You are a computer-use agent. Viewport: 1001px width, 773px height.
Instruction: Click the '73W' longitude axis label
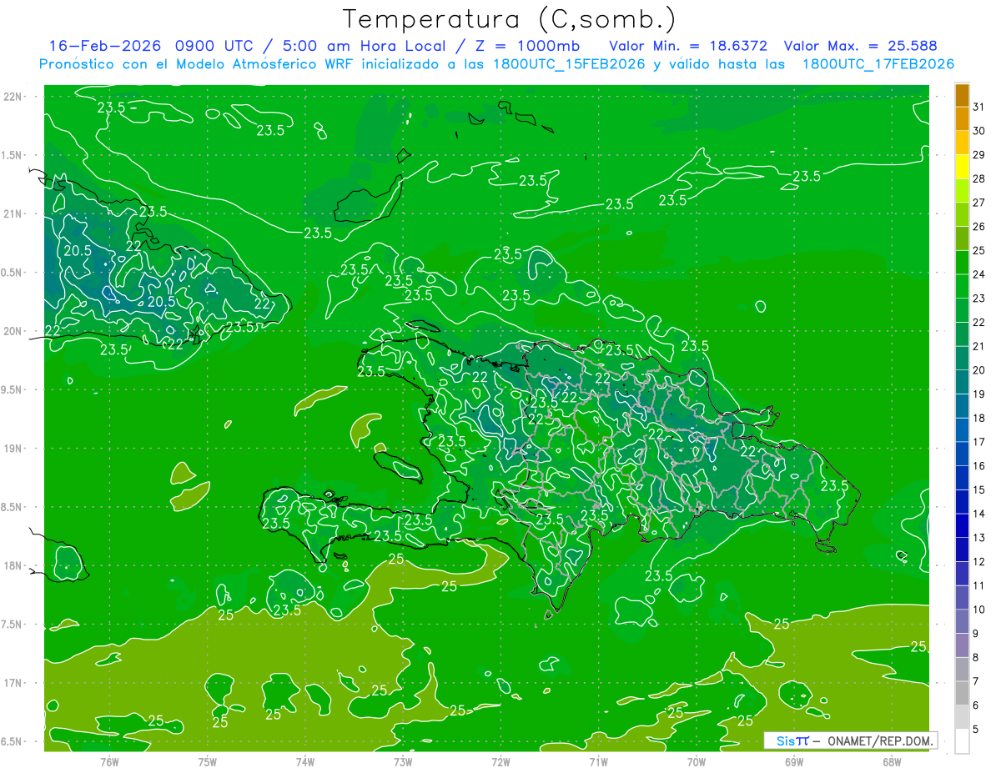(x=402, y=761)
